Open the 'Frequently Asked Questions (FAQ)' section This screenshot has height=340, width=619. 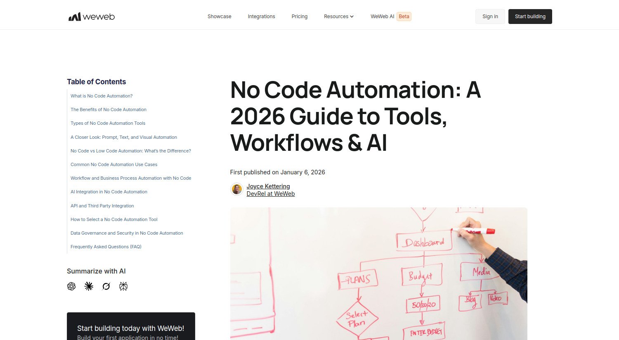tap(106, 247)
